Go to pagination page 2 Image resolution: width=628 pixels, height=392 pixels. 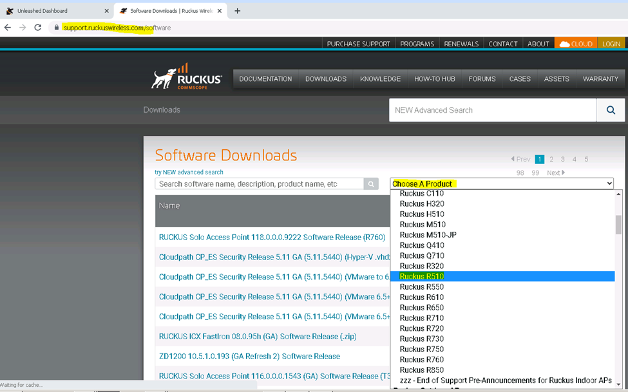[551, 160]
